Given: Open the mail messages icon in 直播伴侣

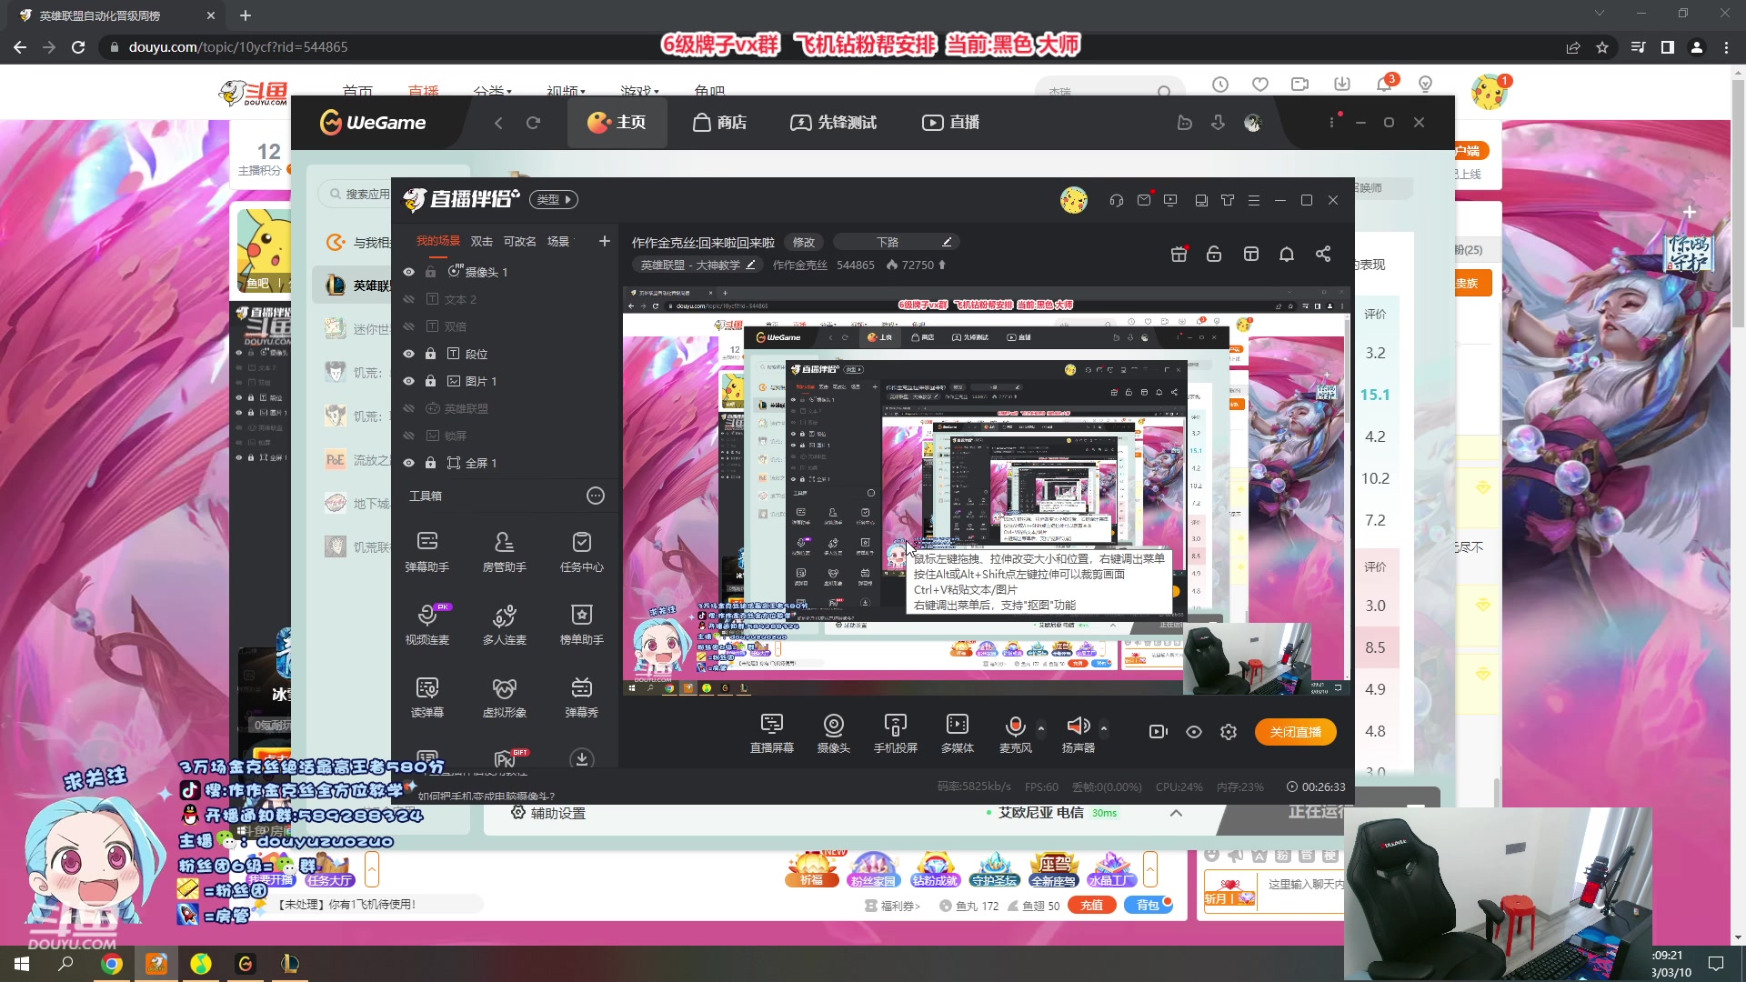Looking at the screenshot, I should [x=1144, y=200].
